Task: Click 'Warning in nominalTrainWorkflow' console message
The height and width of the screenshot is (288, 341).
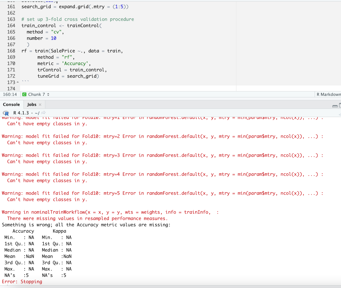Action: pos(110,212)
